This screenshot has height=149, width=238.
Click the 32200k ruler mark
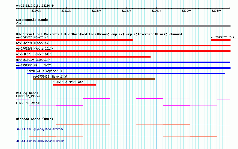[x=36, y=11]
